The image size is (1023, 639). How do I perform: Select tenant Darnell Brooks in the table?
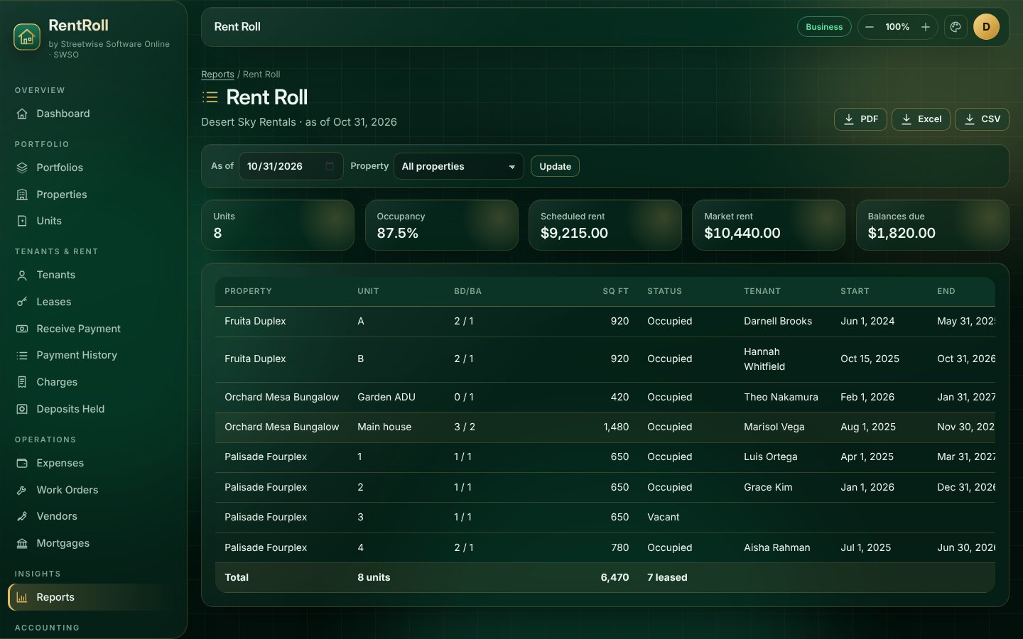pyautogui.click(x=778, y=321)
